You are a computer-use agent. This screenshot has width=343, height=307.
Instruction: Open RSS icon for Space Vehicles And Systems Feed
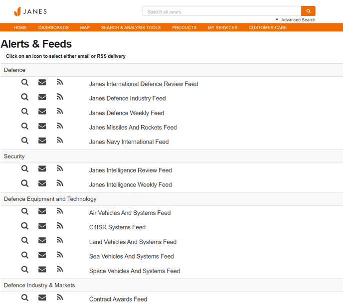click(x=60, y=269)
